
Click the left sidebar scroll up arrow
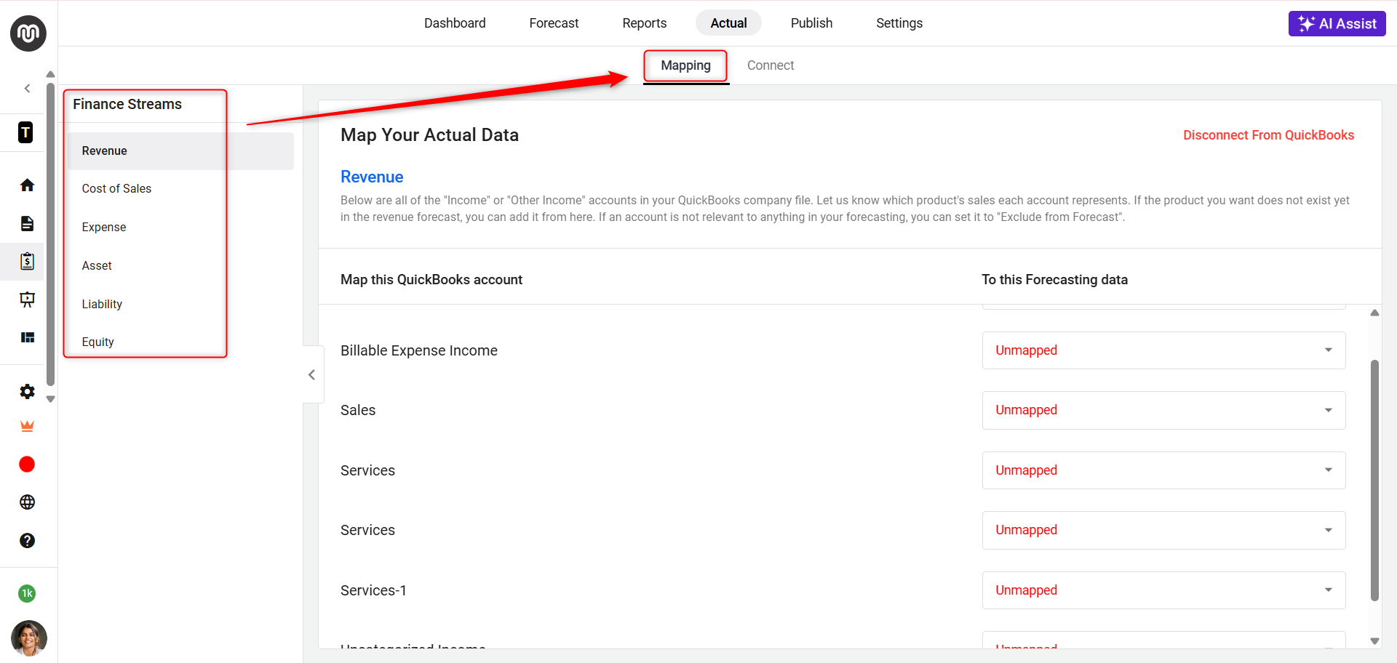click(50, 74)
